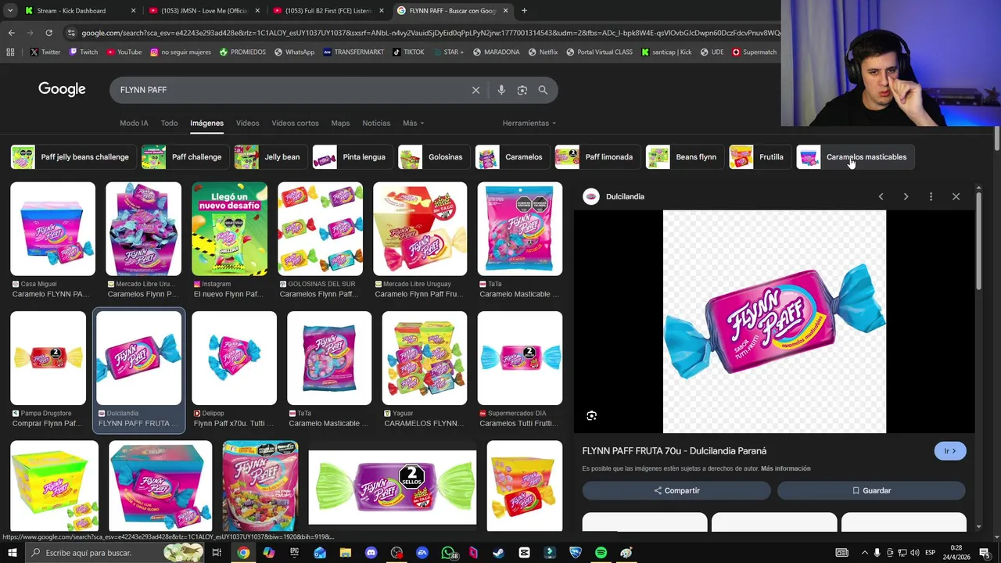Filter by Frutilla chip
Viewport: 1001px width, 563px height.
(x=759, y=157)
